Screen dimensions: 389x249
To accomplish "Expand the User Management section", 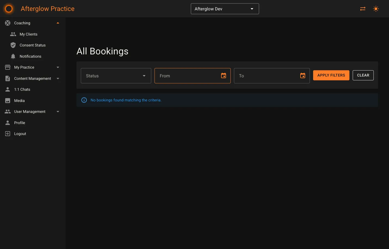I will click(58, 112).
